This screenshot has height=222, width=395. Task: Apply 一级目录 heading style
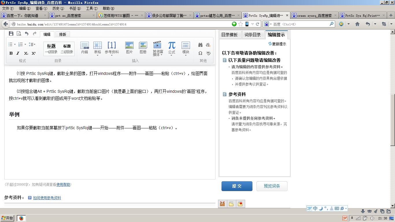(51, 49)
